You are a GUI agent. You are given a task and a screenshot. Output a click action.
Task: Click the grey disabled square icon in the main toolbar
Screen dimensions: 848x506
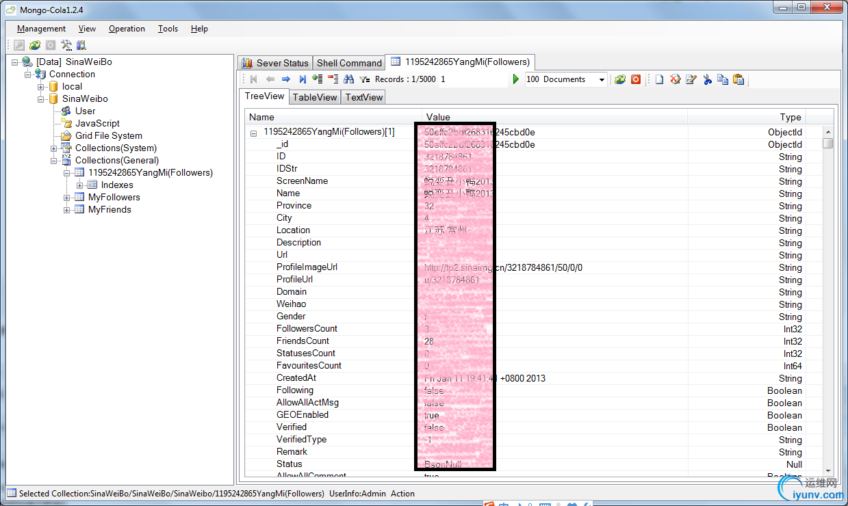(51, 45)
